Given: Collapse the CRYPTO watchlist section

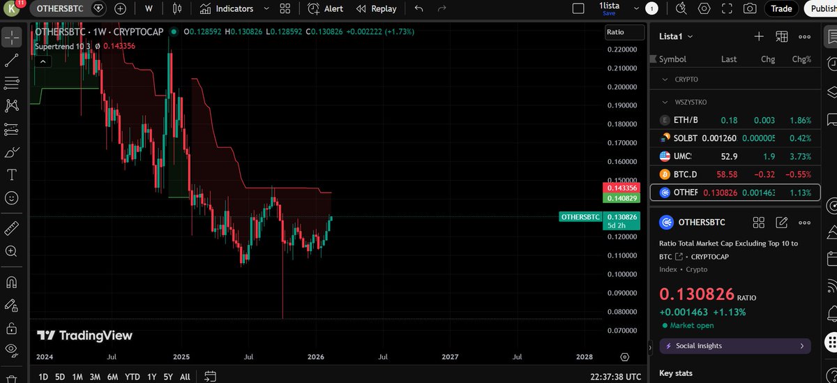Looking at the screenshot, I should (665, 80).
